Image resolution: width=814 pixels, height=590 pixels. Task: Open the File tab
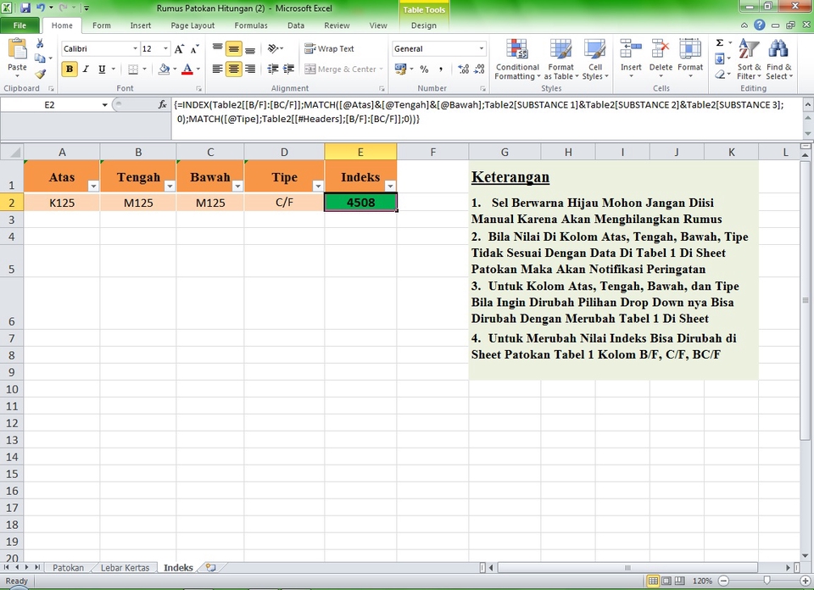(x=20, y=25)
